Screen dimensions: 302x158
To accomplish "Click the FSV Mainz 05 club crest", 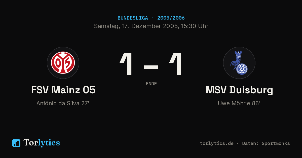I will 63,63.
